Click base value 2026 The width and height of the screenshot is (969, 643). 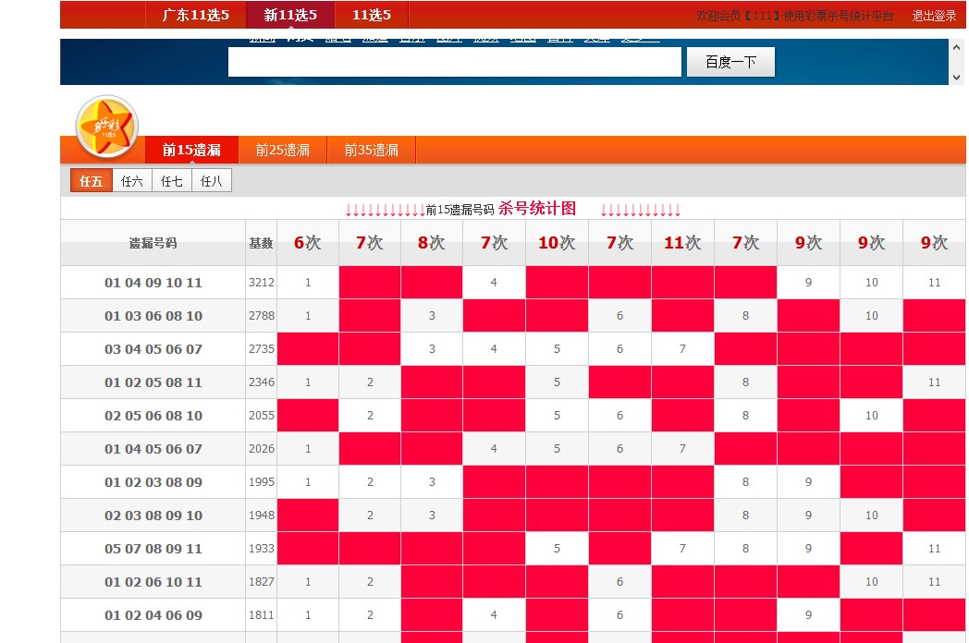[x=262, y=449]
